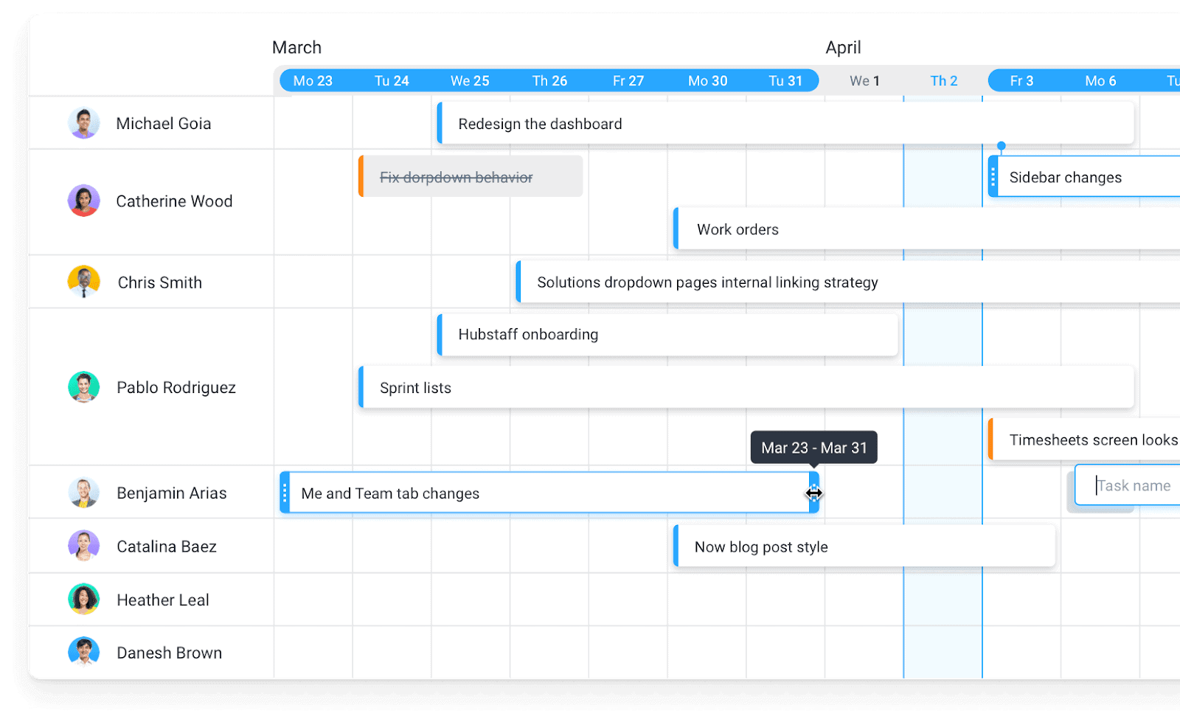Click Michael Goia's avatar
The height and width of the screenshot is (722, 1180).
point(84,123)
